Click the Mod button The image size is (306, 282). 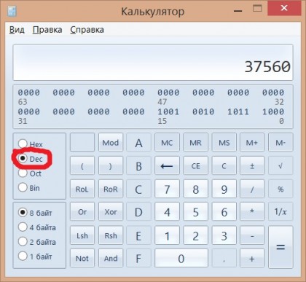pos(111,143)
